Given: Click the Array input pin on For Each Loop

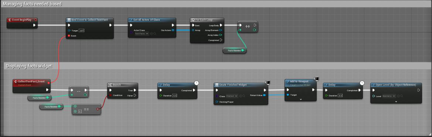Looking at the screenshot, I should (193, 30).
